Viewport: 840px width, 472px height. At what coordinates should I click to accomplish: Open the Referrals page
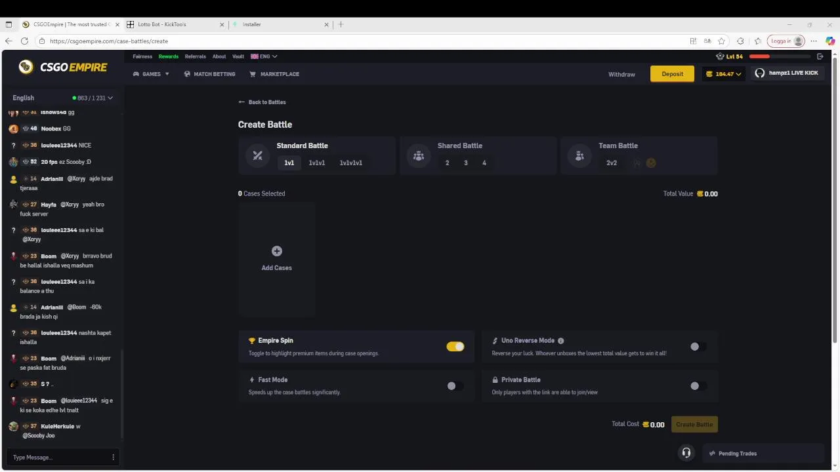point(196,56)
